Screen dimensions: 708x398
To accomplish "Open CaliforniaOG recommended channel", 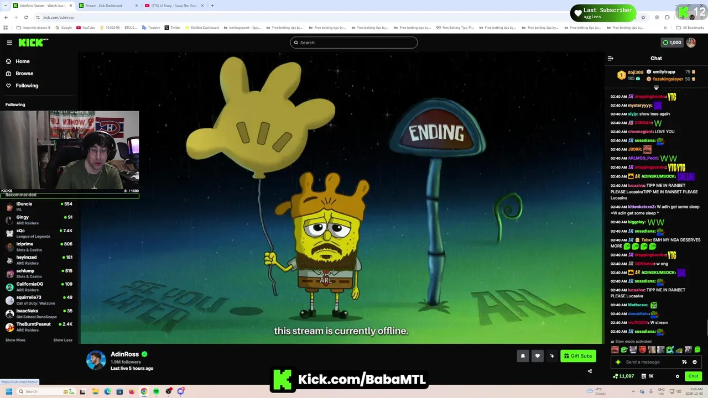I will [x=39, y=286].
